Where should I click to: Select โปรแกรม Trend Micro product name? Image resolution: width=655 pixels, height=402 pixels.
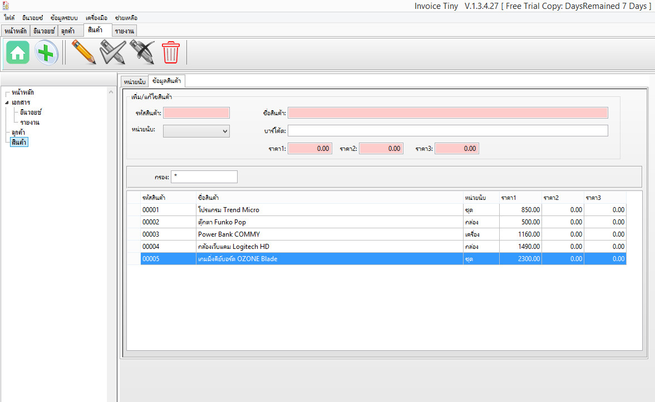(229, 210)
